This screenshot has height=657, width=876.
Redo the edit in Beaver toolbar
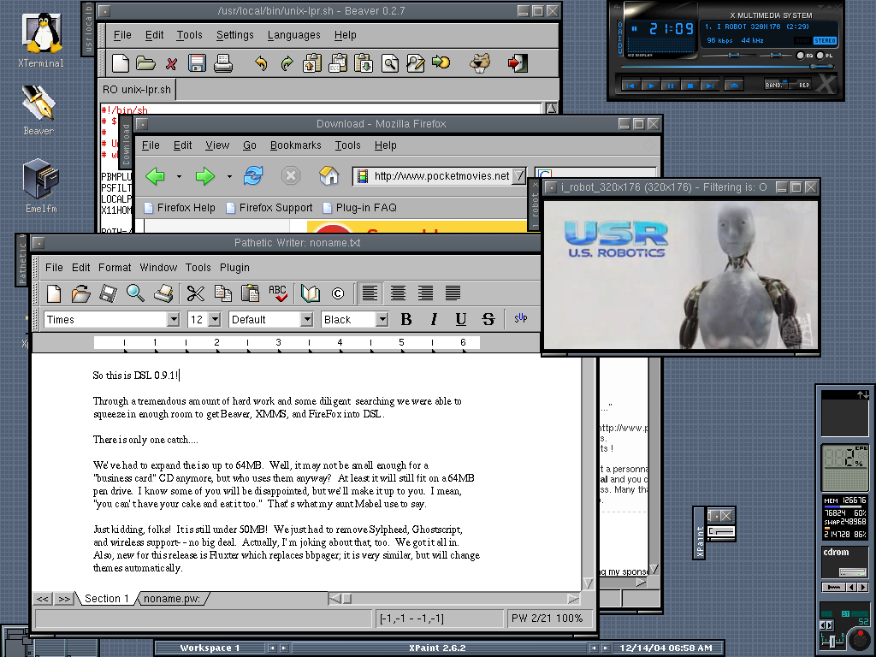coord(287,63)
